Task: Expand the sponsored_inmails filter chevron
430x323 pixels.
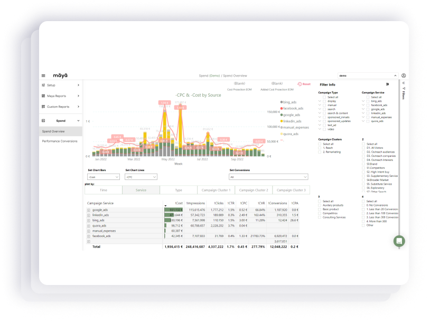Action: (x=320, y=117)
